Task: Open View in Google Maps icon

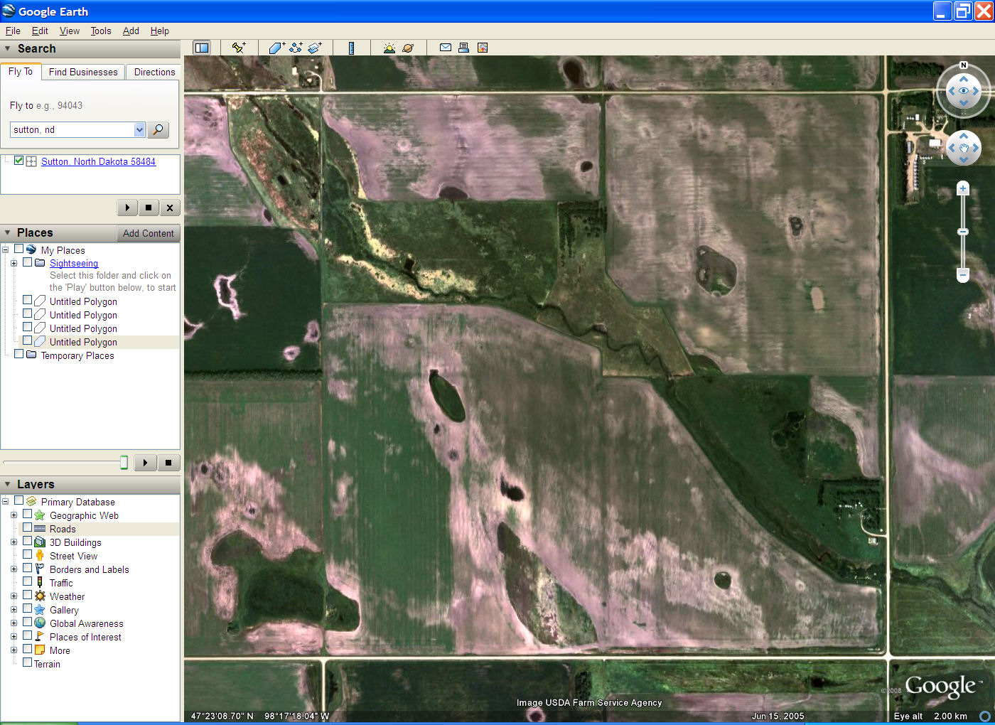Action: (483, 48)
